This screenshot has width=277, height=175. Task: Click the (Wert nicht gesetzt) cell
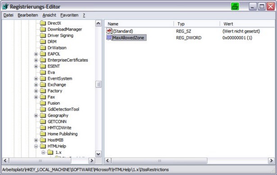(x=241, y=31)
